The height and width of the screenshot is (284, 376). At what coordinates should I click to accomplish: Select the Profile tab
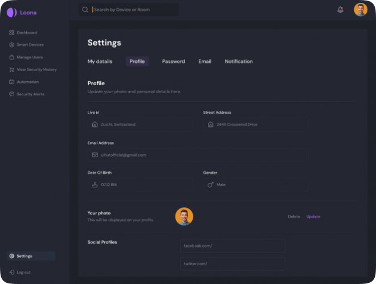coord(137,61)
